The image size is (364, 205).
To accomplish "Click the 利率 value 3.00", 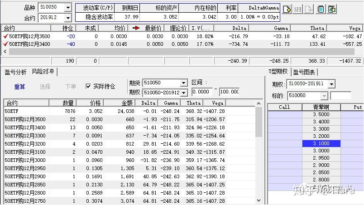I will [231, 17].
